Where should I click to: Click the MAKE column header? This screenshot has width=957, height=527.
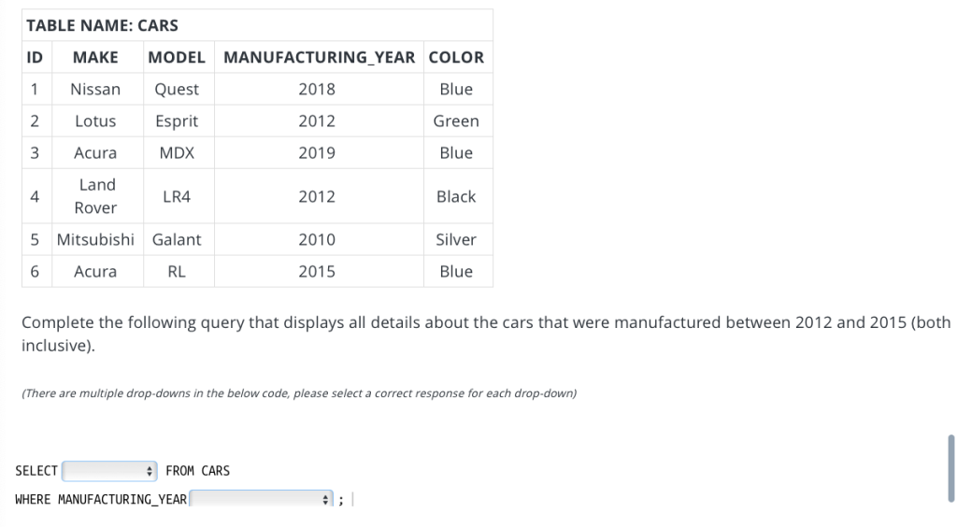96,57
